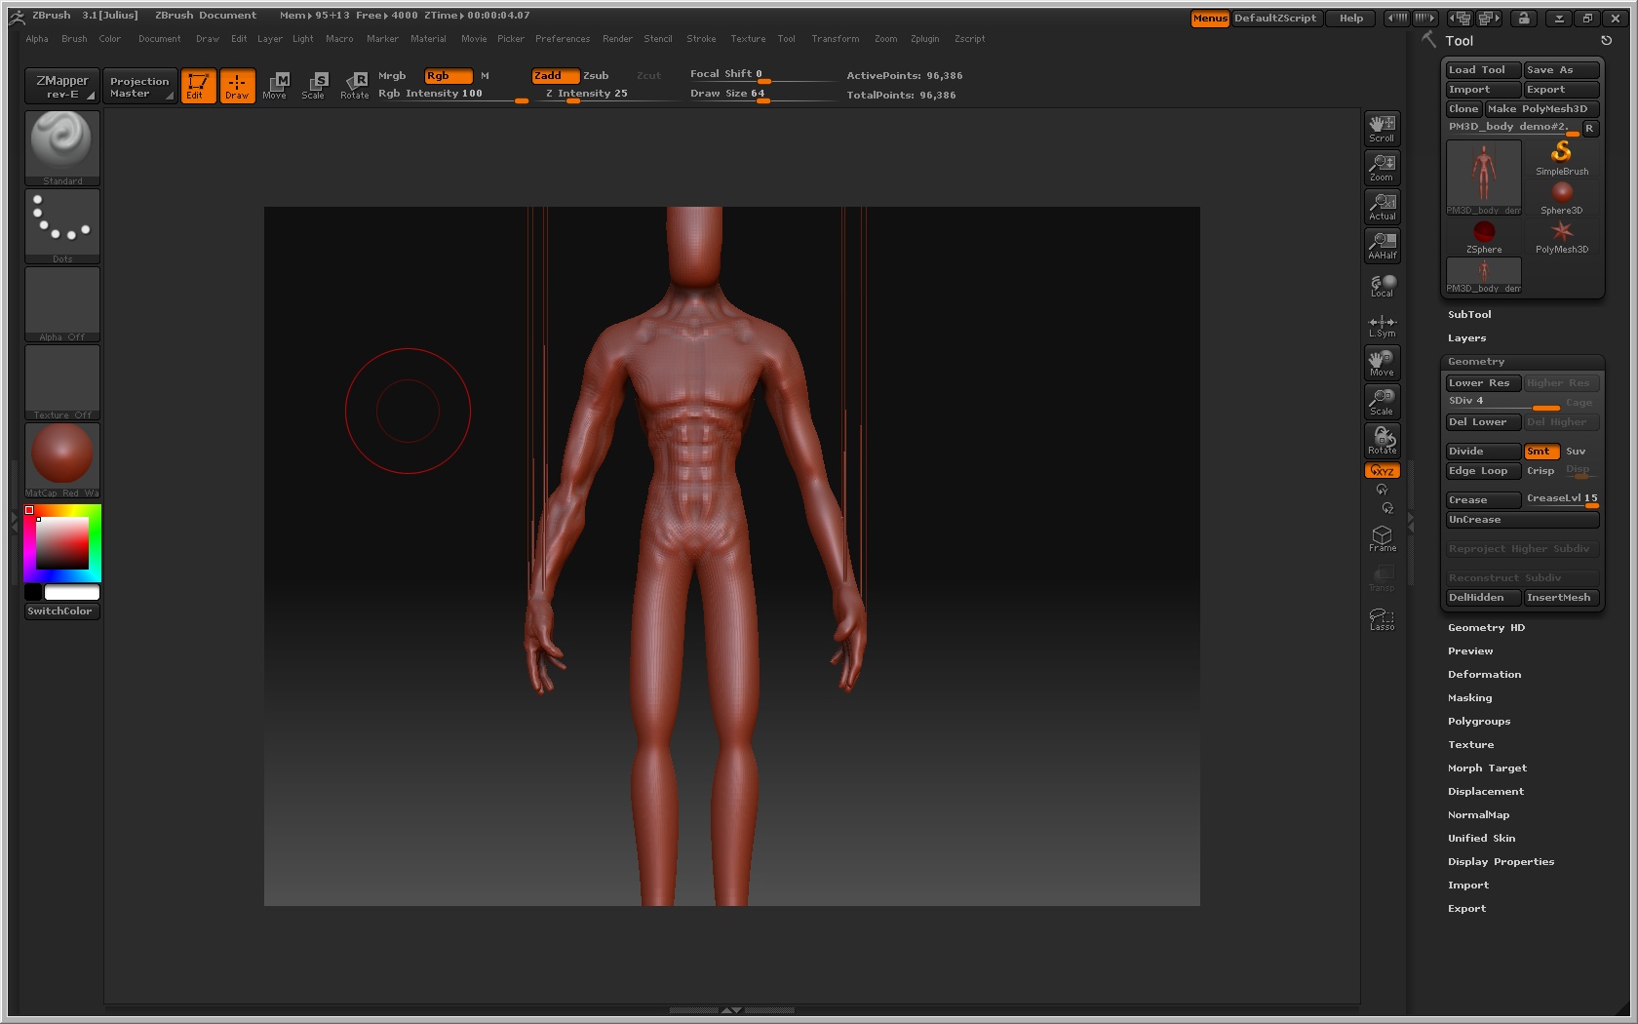The image size is (1638, 1024).
Task: Open the Preferences menu
Action: 562,39
